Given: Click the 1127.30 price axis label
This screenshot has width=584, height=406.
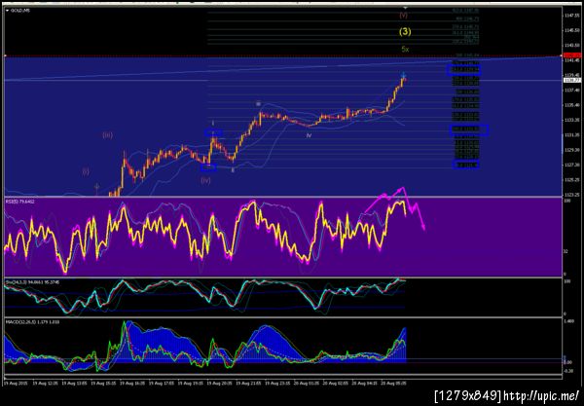Looking at the screenshot, I should pyautogui.click(x=571, y=165).
